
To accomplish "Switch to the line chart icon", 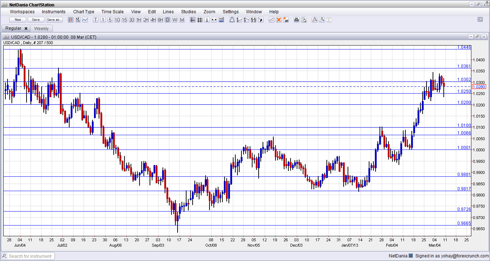I will point(85,20).
